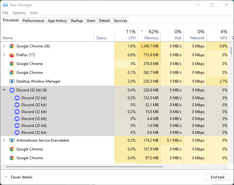Select the Discord (32 bit) (6) name
Screen dimensions: 234x185
(31, 90)
